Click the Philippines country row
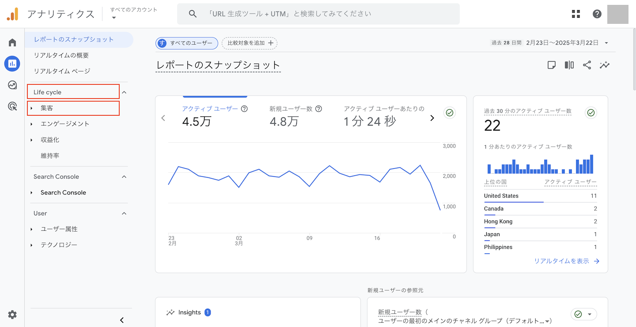Screen dimensions: 636x327 pyautogui.click(x=540, y=247)
